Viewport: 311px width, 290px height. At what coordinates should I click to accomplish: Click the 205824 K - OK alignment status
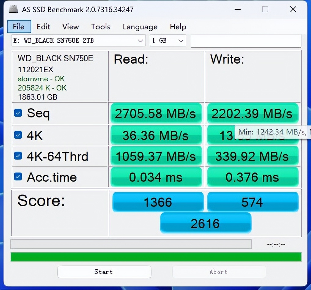pos(42,88)
